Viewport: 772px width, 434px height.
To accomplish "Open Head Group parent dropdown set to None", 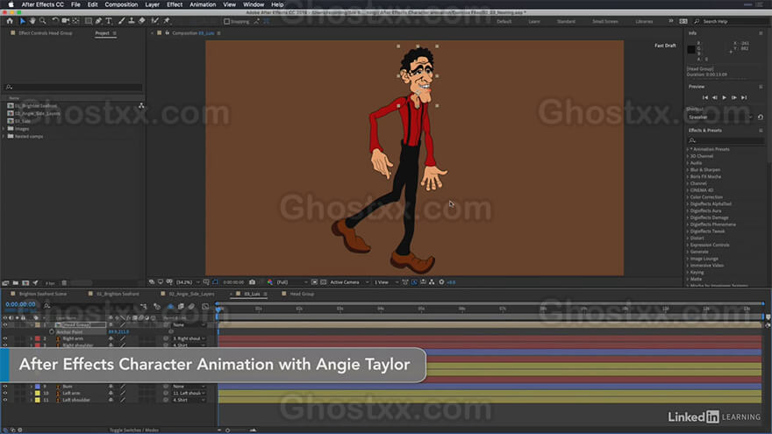I will point(189,325).
